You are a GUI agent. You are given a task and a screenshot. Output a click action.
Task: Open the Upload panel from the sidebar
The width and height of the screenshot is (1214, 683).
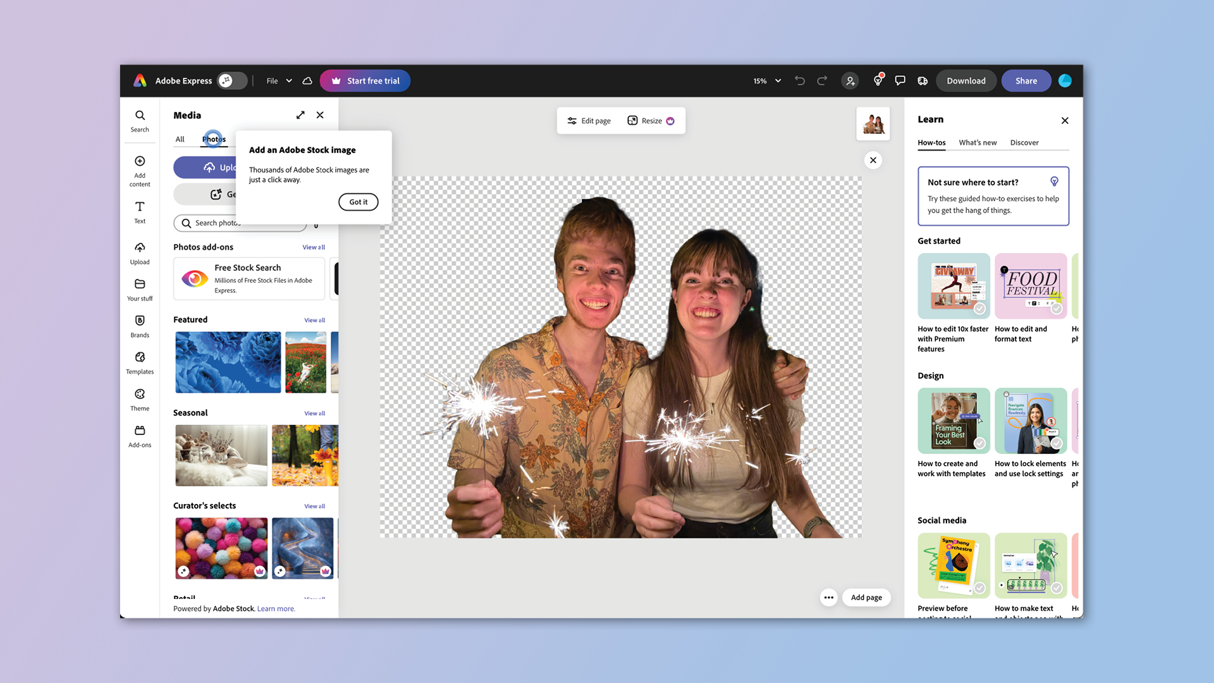pos(139,252)
